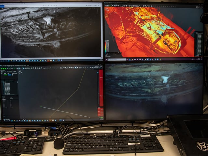
Task: Select brush tool on top-right monitor toolbar
Action: [112, 6]
